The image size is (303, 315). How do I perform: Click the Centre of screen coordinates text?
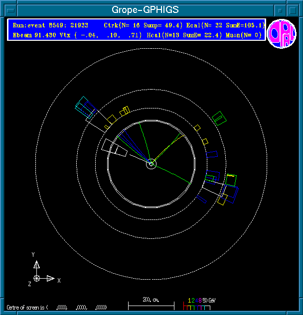click(56, 307)
